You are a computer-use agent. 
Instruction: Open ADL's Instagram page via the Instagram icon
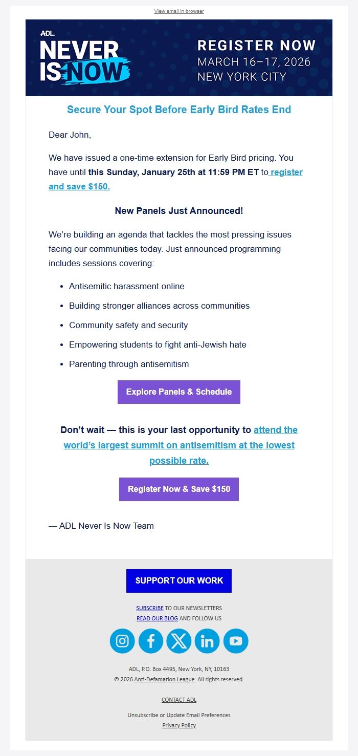click(x=122, y=641)
